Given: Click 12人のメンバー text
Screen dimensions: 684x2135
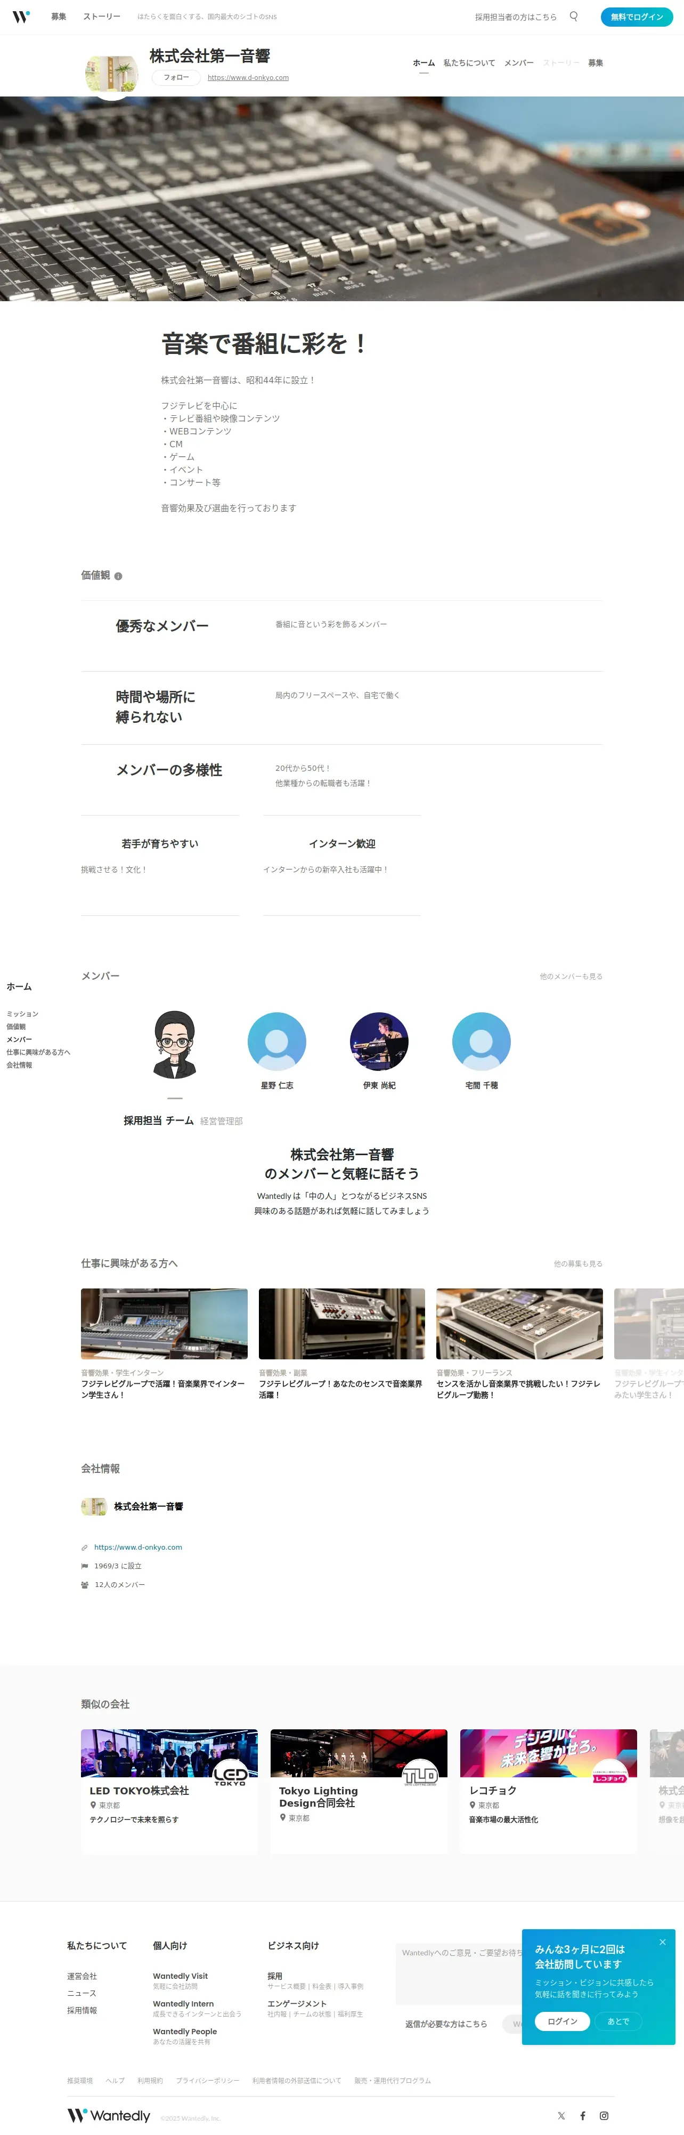Looking at the screenshot, I should click(119, 1585).
